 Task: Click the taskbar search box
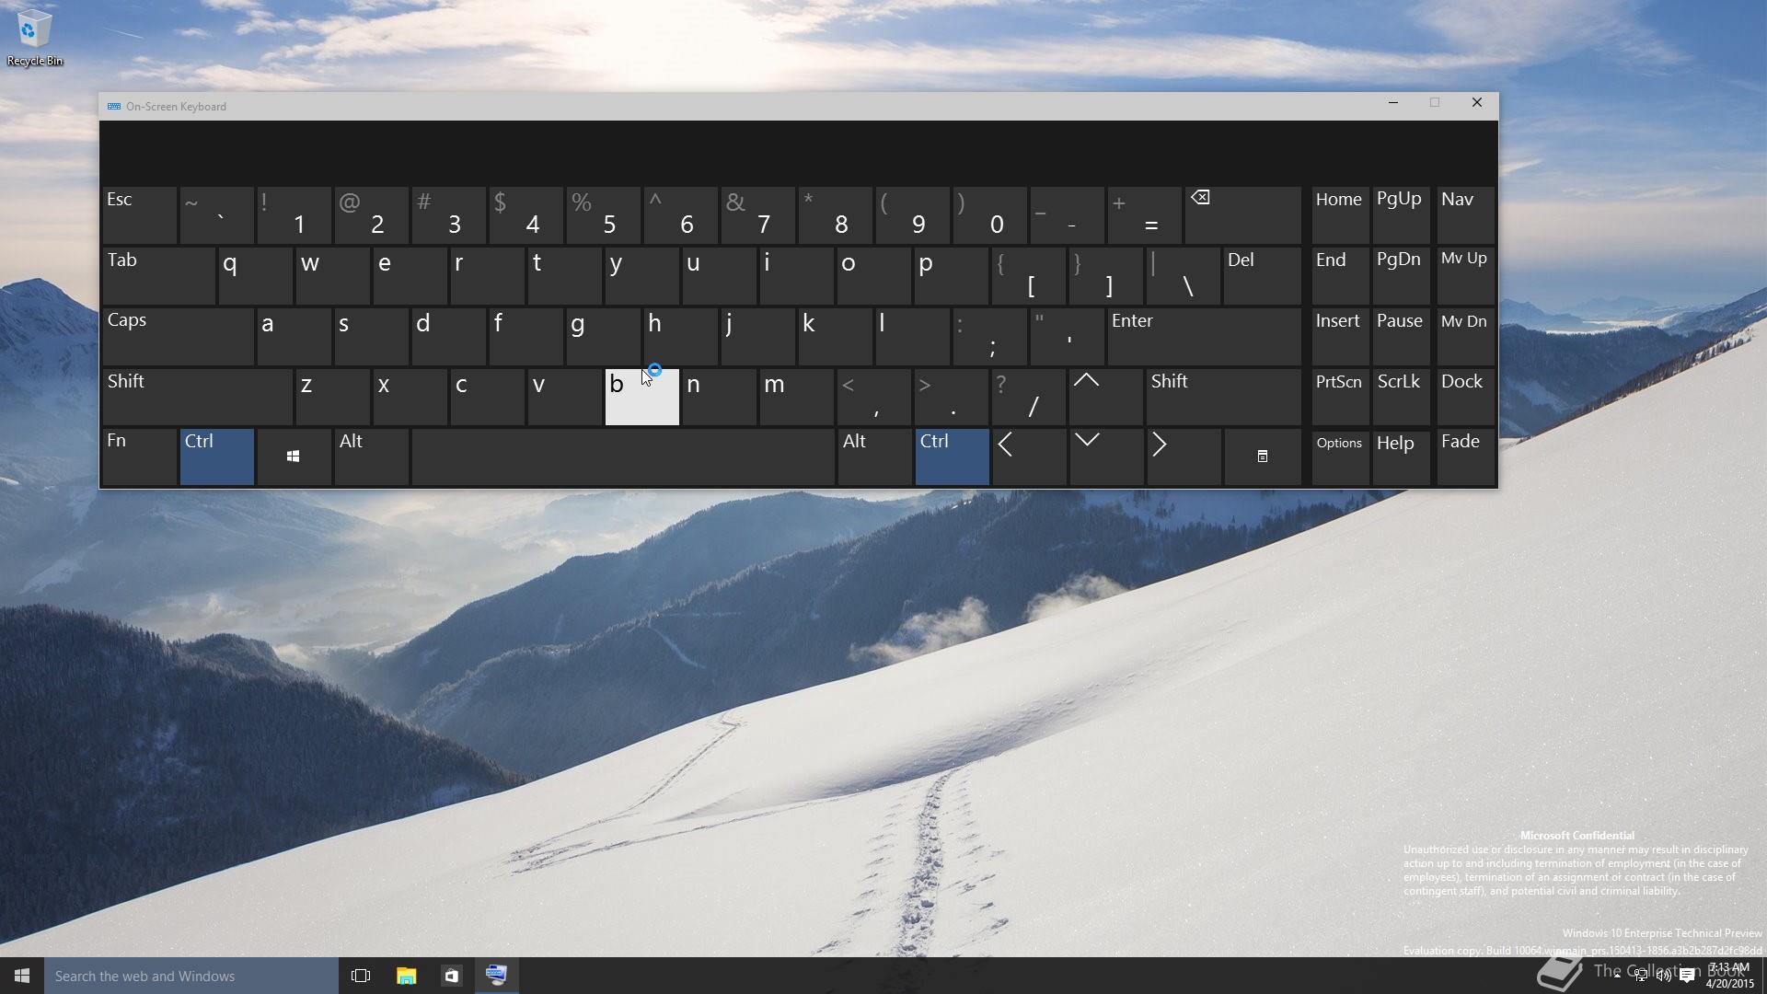point(191,976)
